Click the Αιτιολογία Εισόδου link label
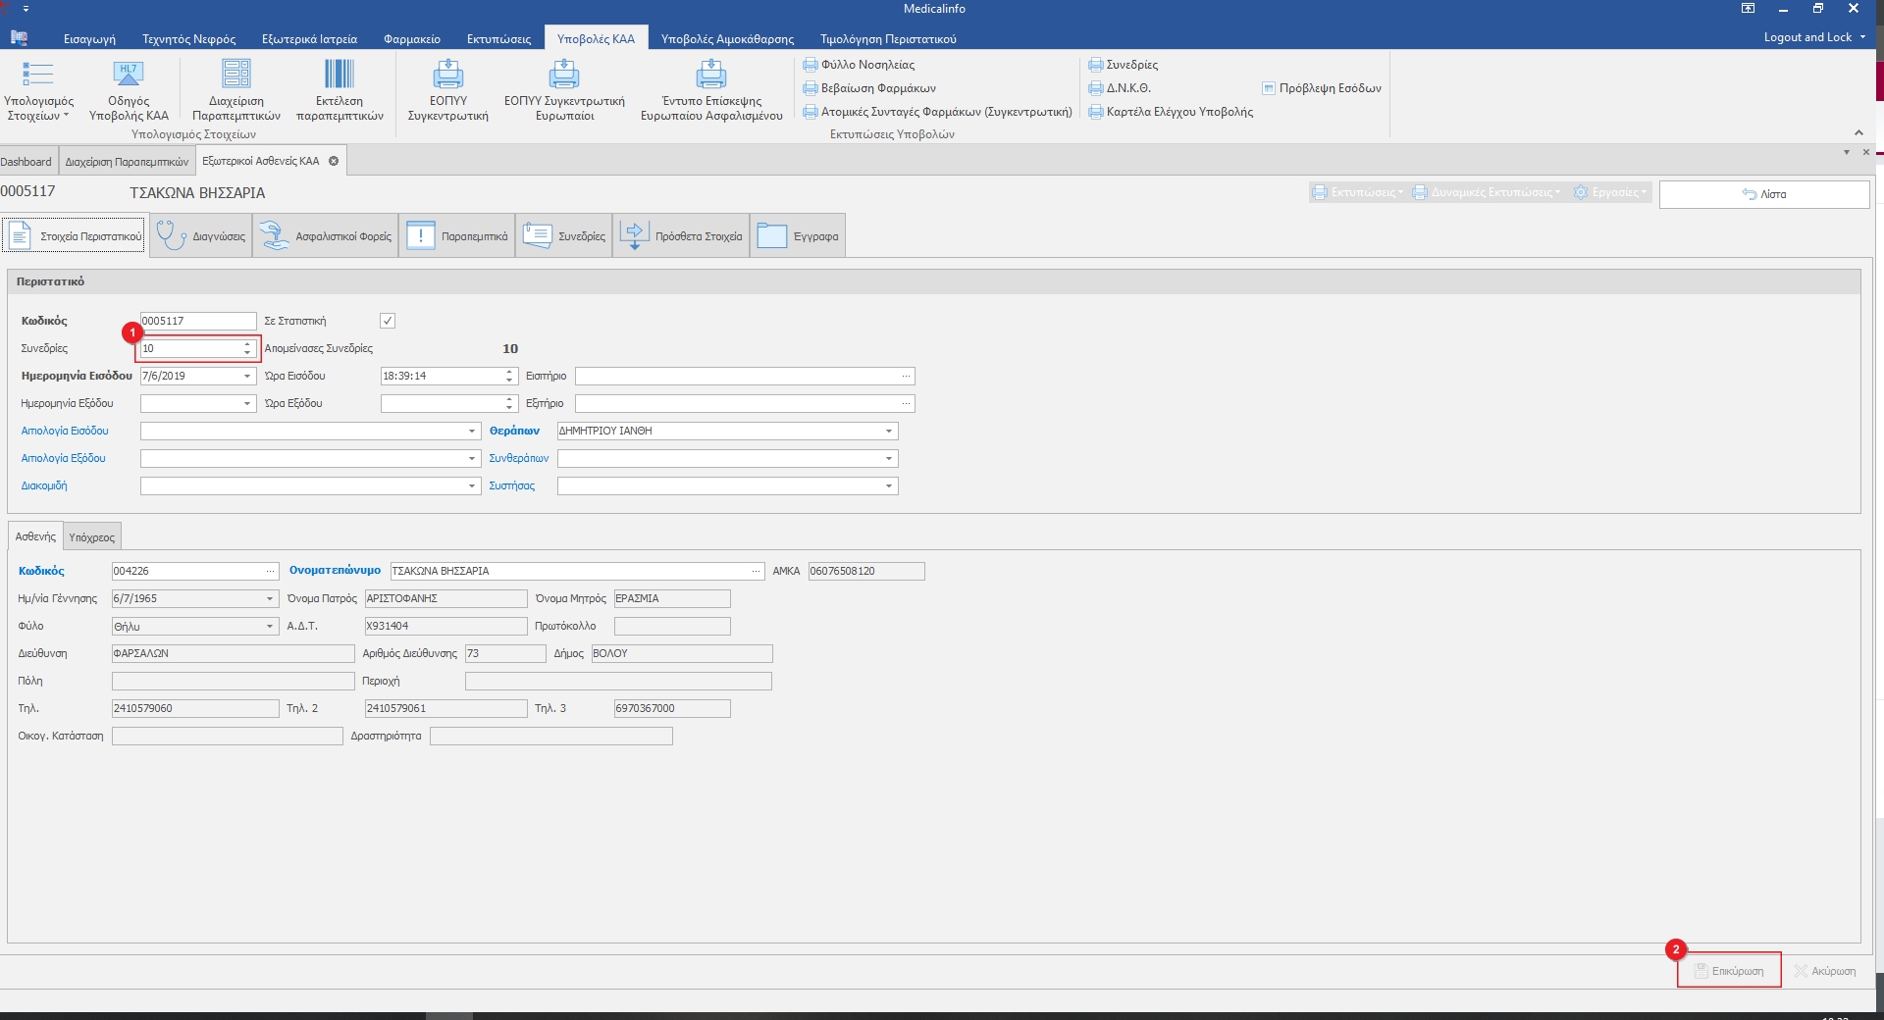 (65, 432)
